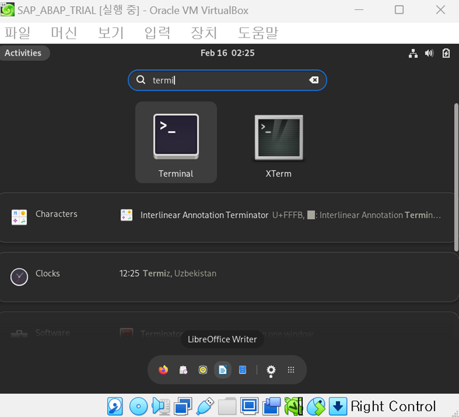Click the VirtualBox optical disk status icon
The width and height of the screenshot is (459, 417).
tap(138, 406)
